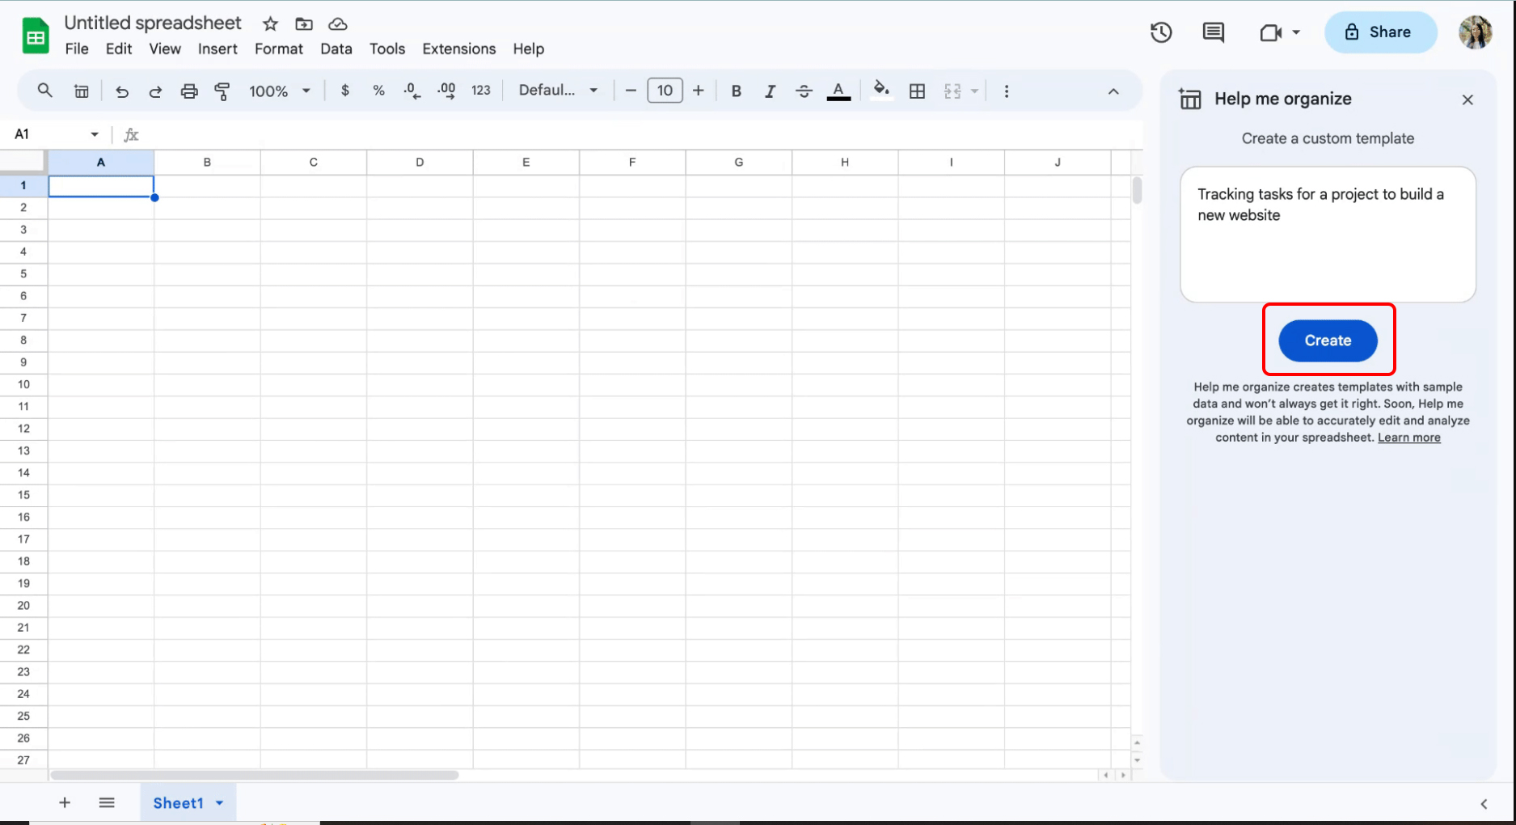Star the Untitled spreadsheet

pyautogui.click(x=270, y=24)
